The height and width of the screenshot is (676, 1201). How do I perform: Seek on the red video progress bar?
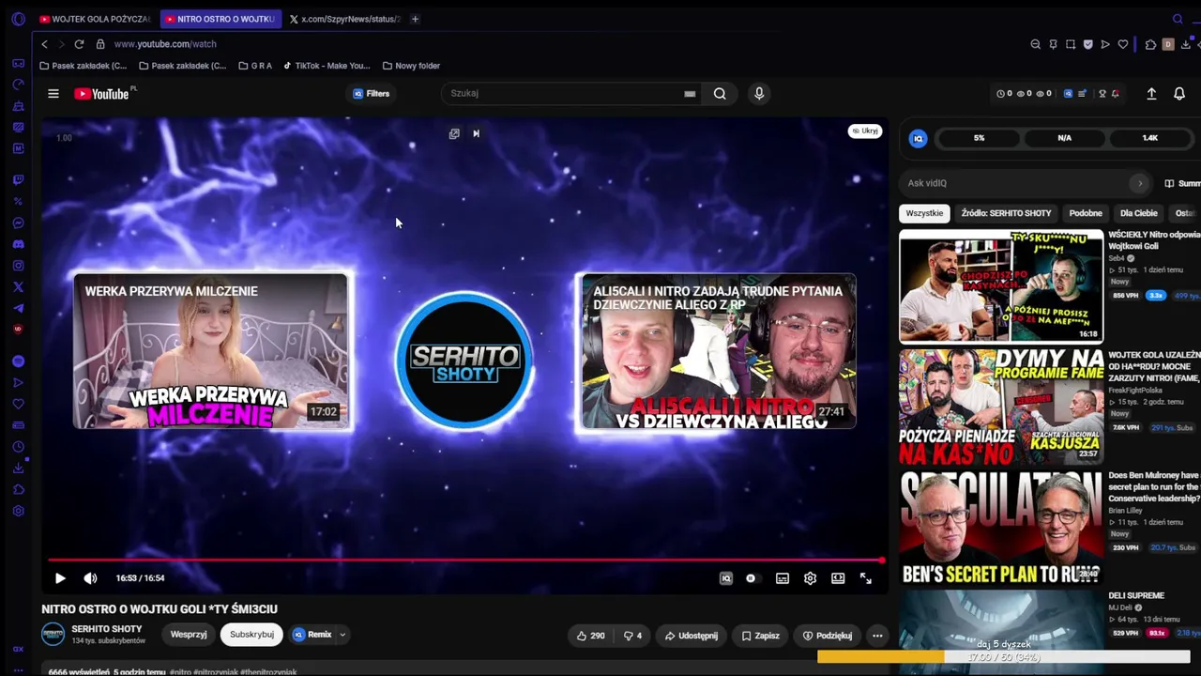465,561
